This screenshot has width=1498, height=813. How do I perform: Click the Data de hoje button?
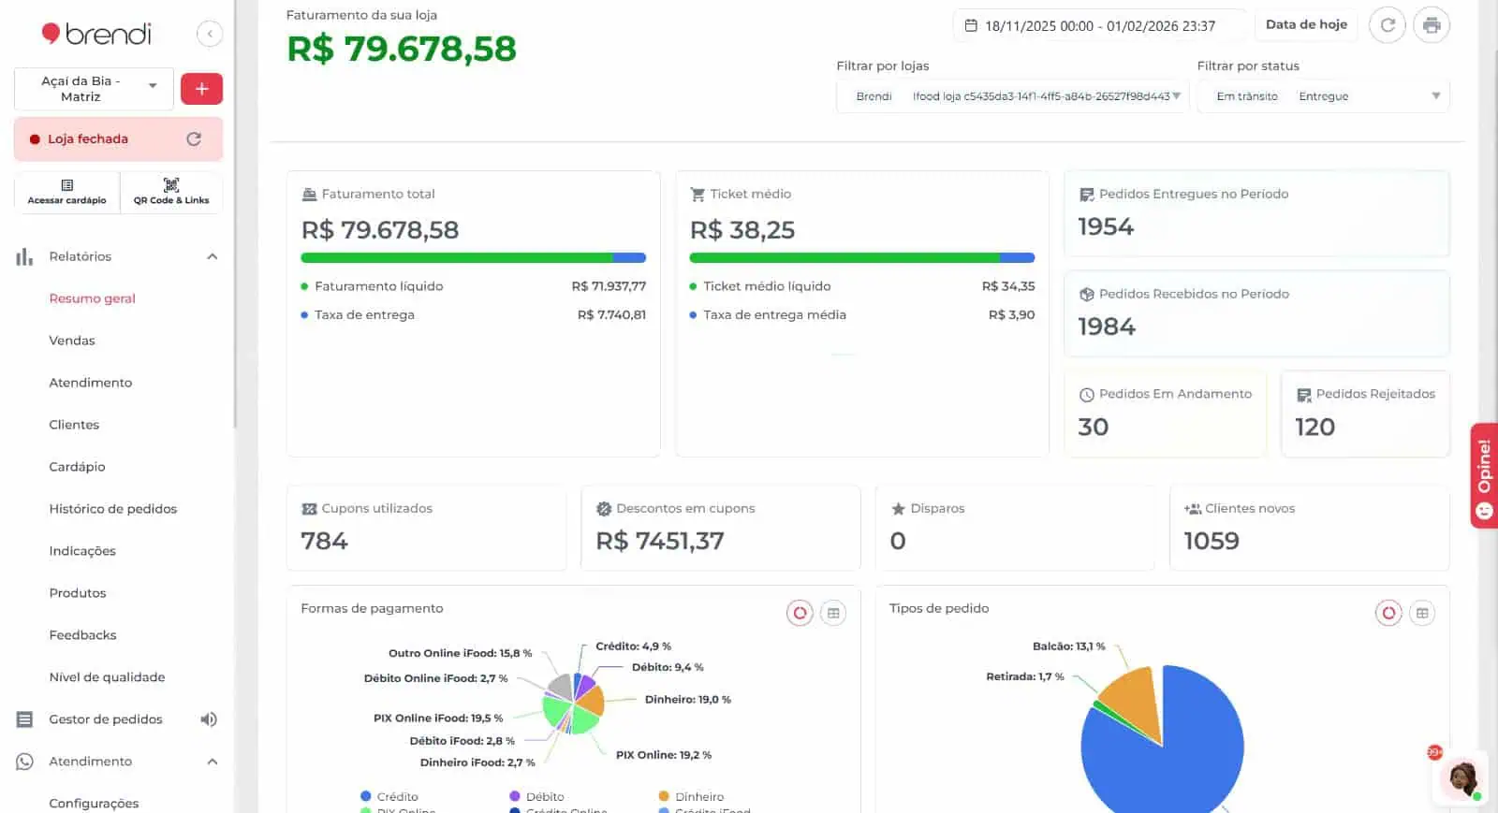tap(1306, 25)
